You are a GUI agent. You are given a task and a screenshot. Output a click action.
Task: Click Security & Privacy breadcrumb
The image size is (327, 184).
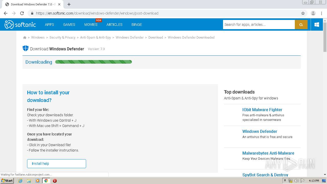pos(62,38)
